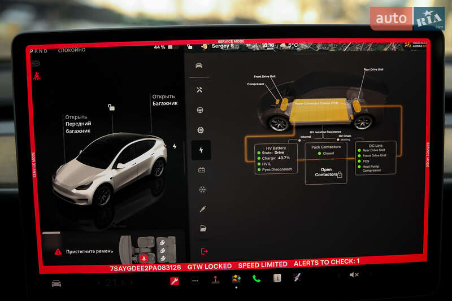The width and height of the screenshot is (452, 301).
Task: Tap the VIN 7SAYGDEE2PA083128
Action: coord(145,268)
